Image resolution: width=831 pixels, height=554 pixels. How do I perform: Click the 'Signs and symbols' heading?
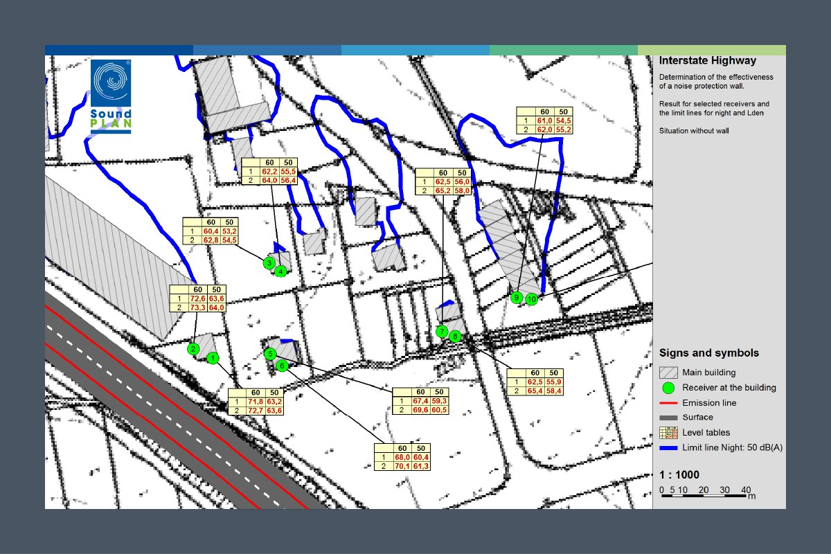(709, 353)
